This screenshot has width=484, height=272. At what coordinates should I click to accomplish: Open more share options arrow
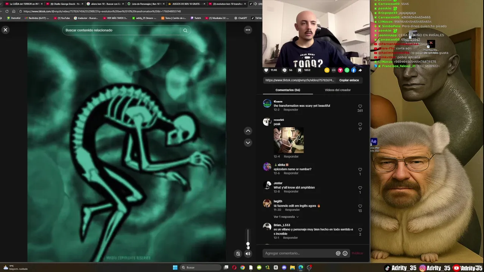coord(360,70)
